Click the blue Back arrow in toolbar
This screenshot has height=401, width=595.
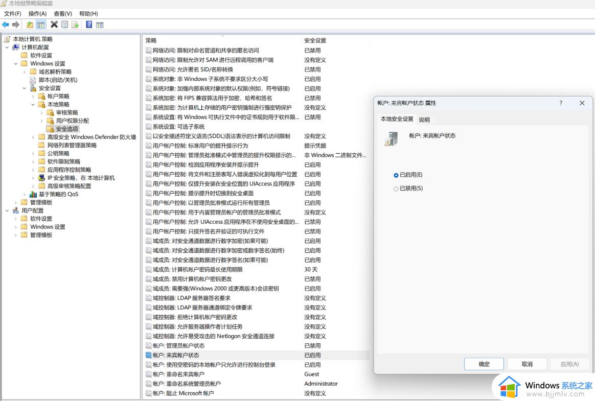coord(5,25)
